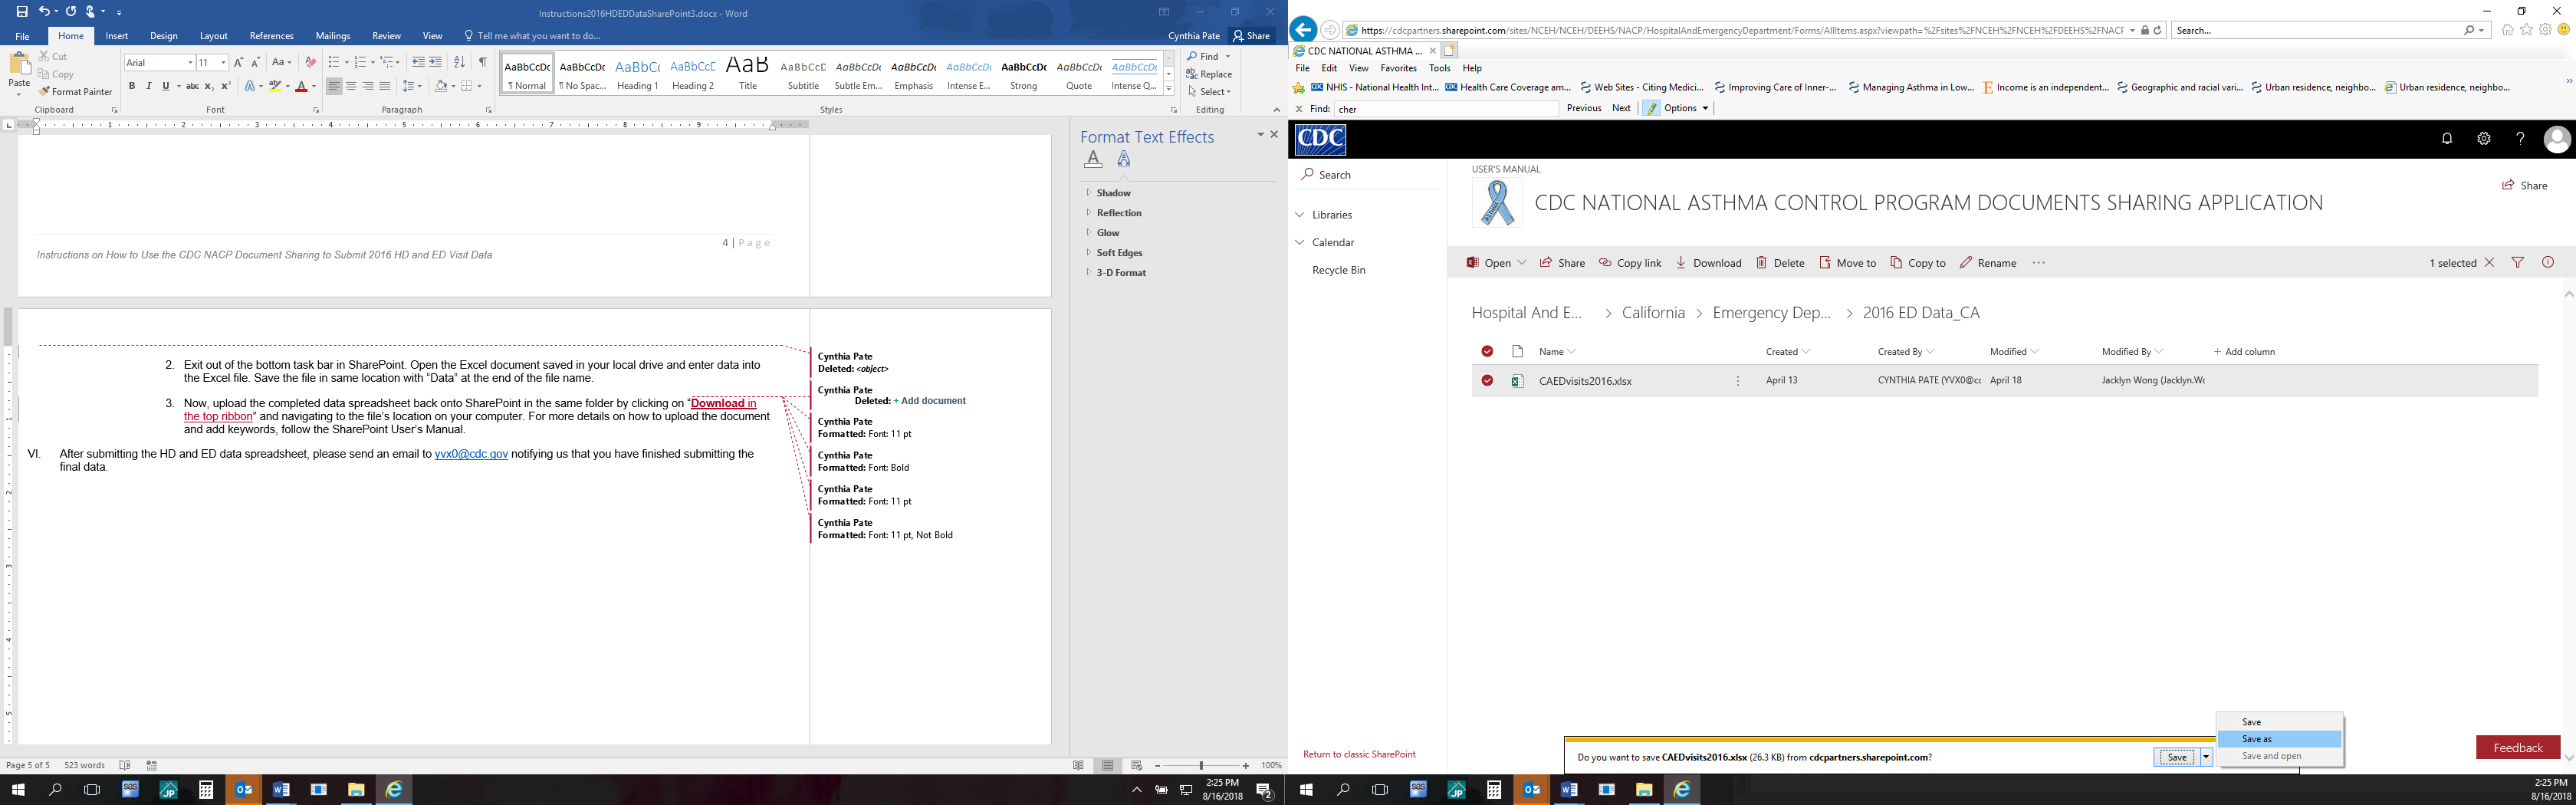Click the Bullets list icon
The width and height of the screenshot is (2576, 805).
(x=333, y=62)
